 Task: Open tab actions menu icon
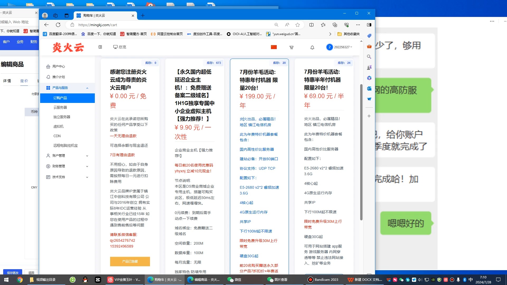66,16
